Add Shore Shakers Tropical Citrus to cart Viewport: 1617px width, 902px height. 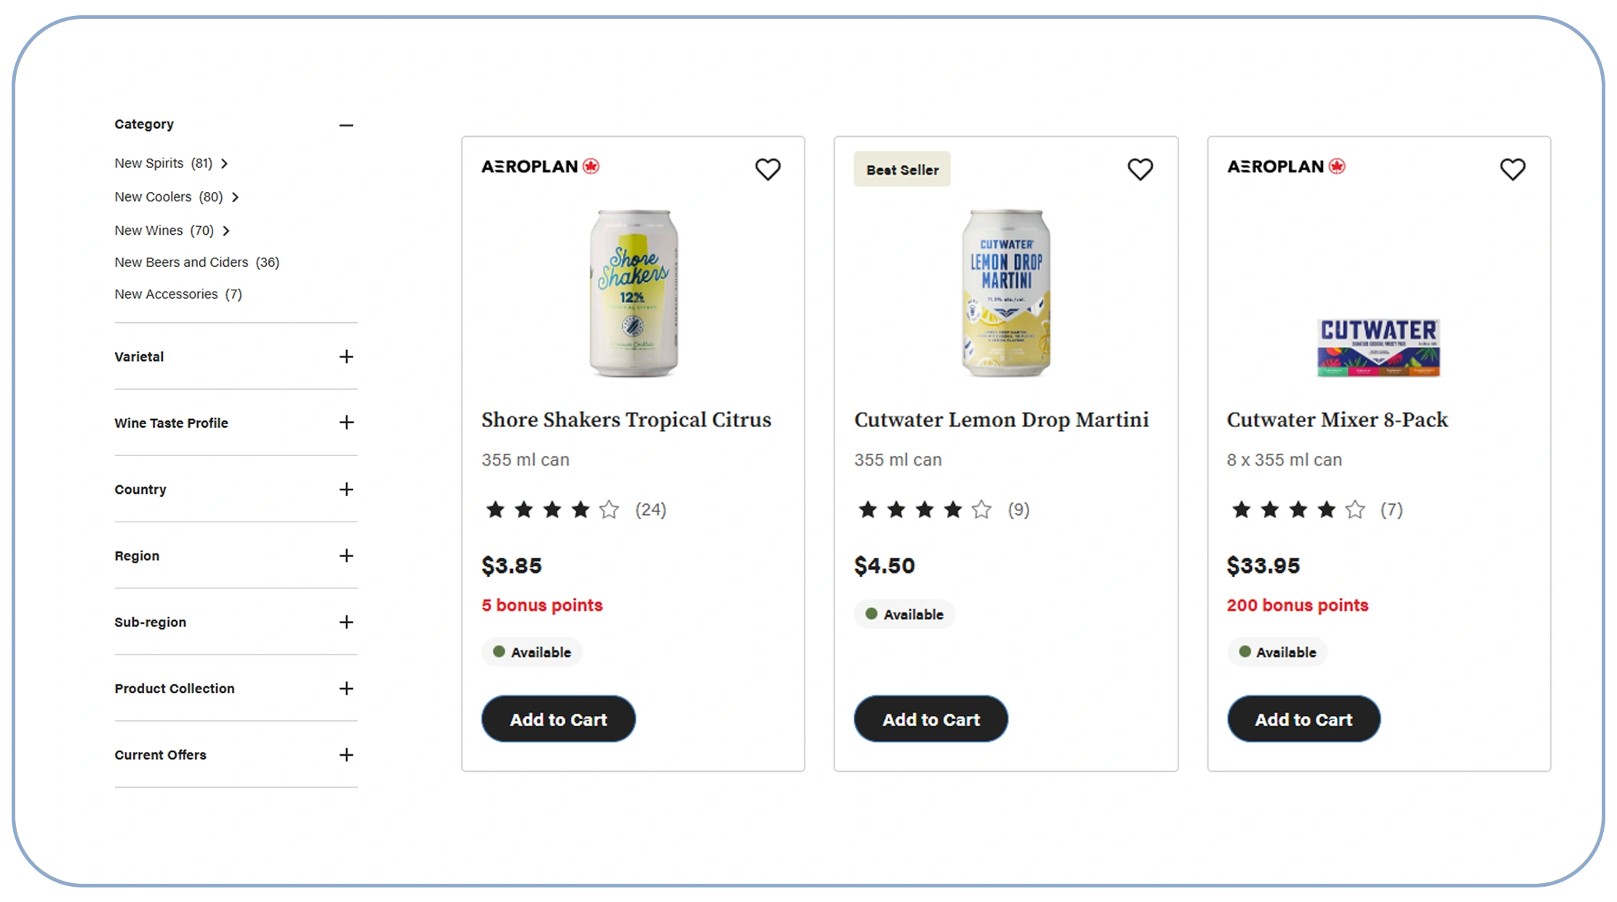point(558,719)
